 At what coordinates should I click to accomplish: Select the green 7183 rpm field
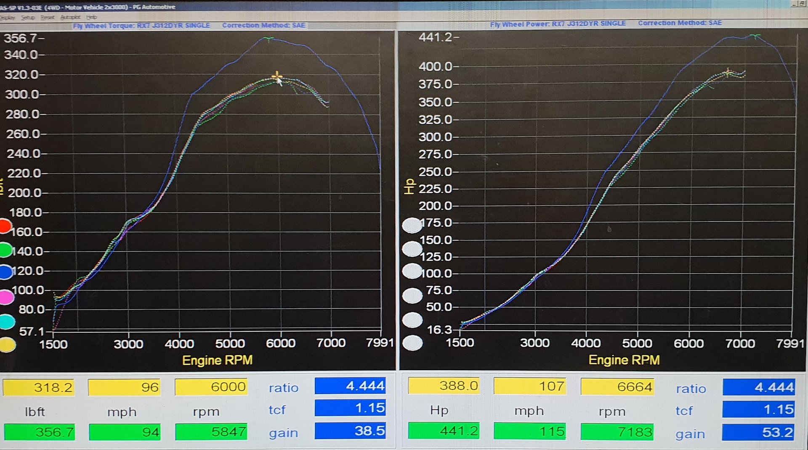coord(617,432)
